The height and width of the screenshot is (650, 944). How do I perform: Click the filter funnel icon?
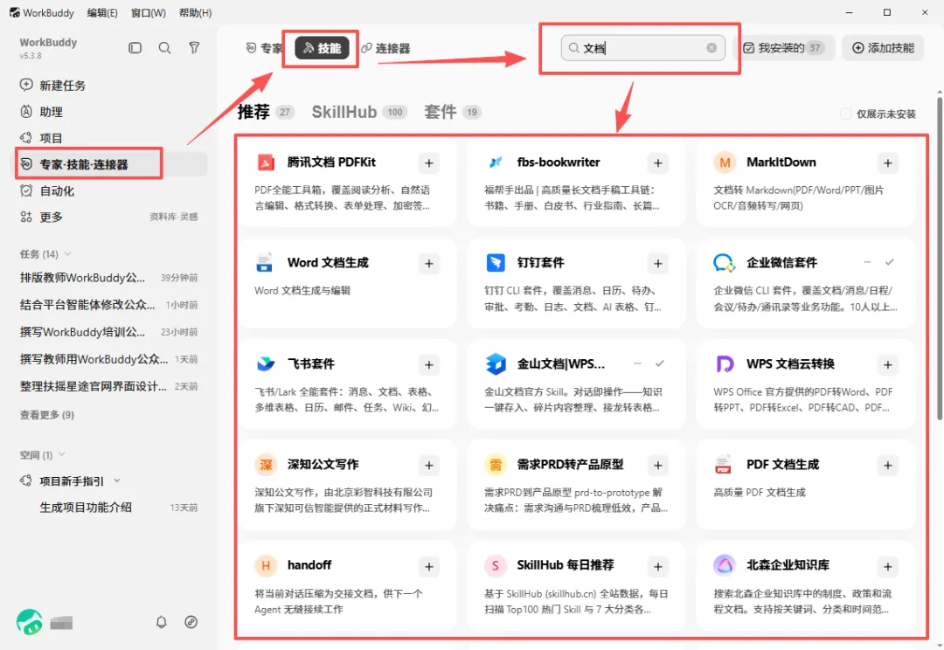coord(194,47)
